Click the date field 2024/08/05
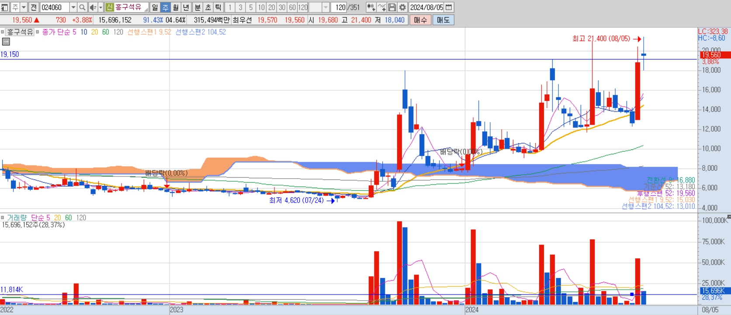The width and height of the screenshot is (731, 315). [x=426, y=7]
